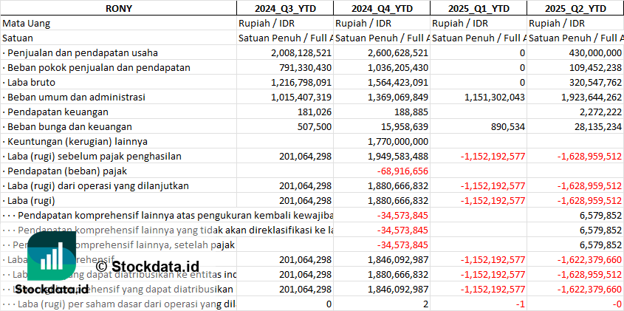Click cell value 2,008,128,521

point(301,53)
